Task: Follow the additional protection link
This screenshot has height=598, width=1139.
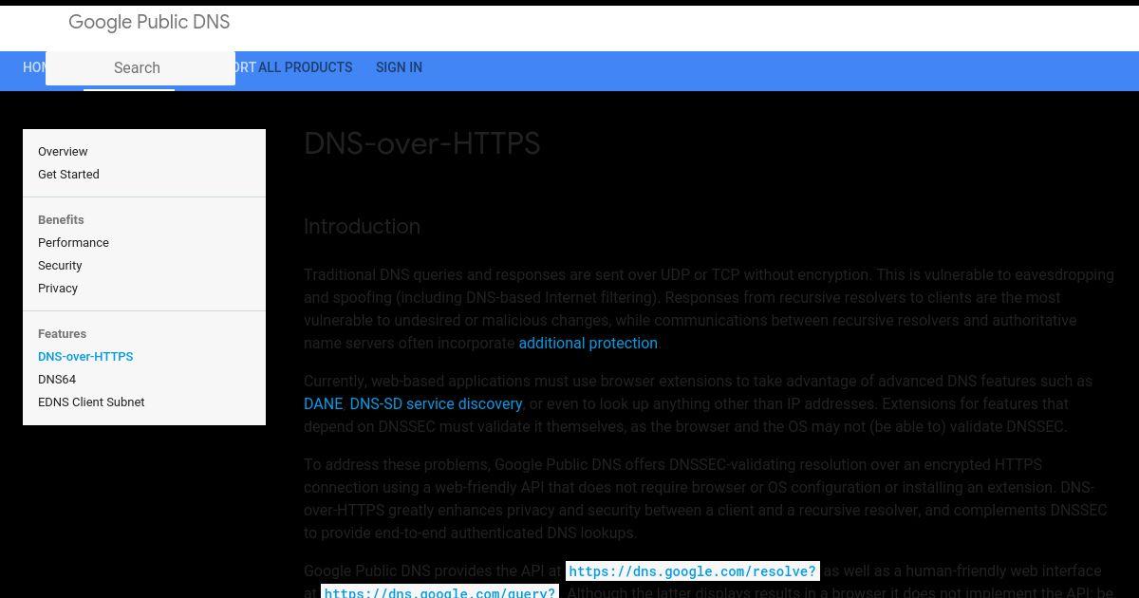Action: [588, 343]
